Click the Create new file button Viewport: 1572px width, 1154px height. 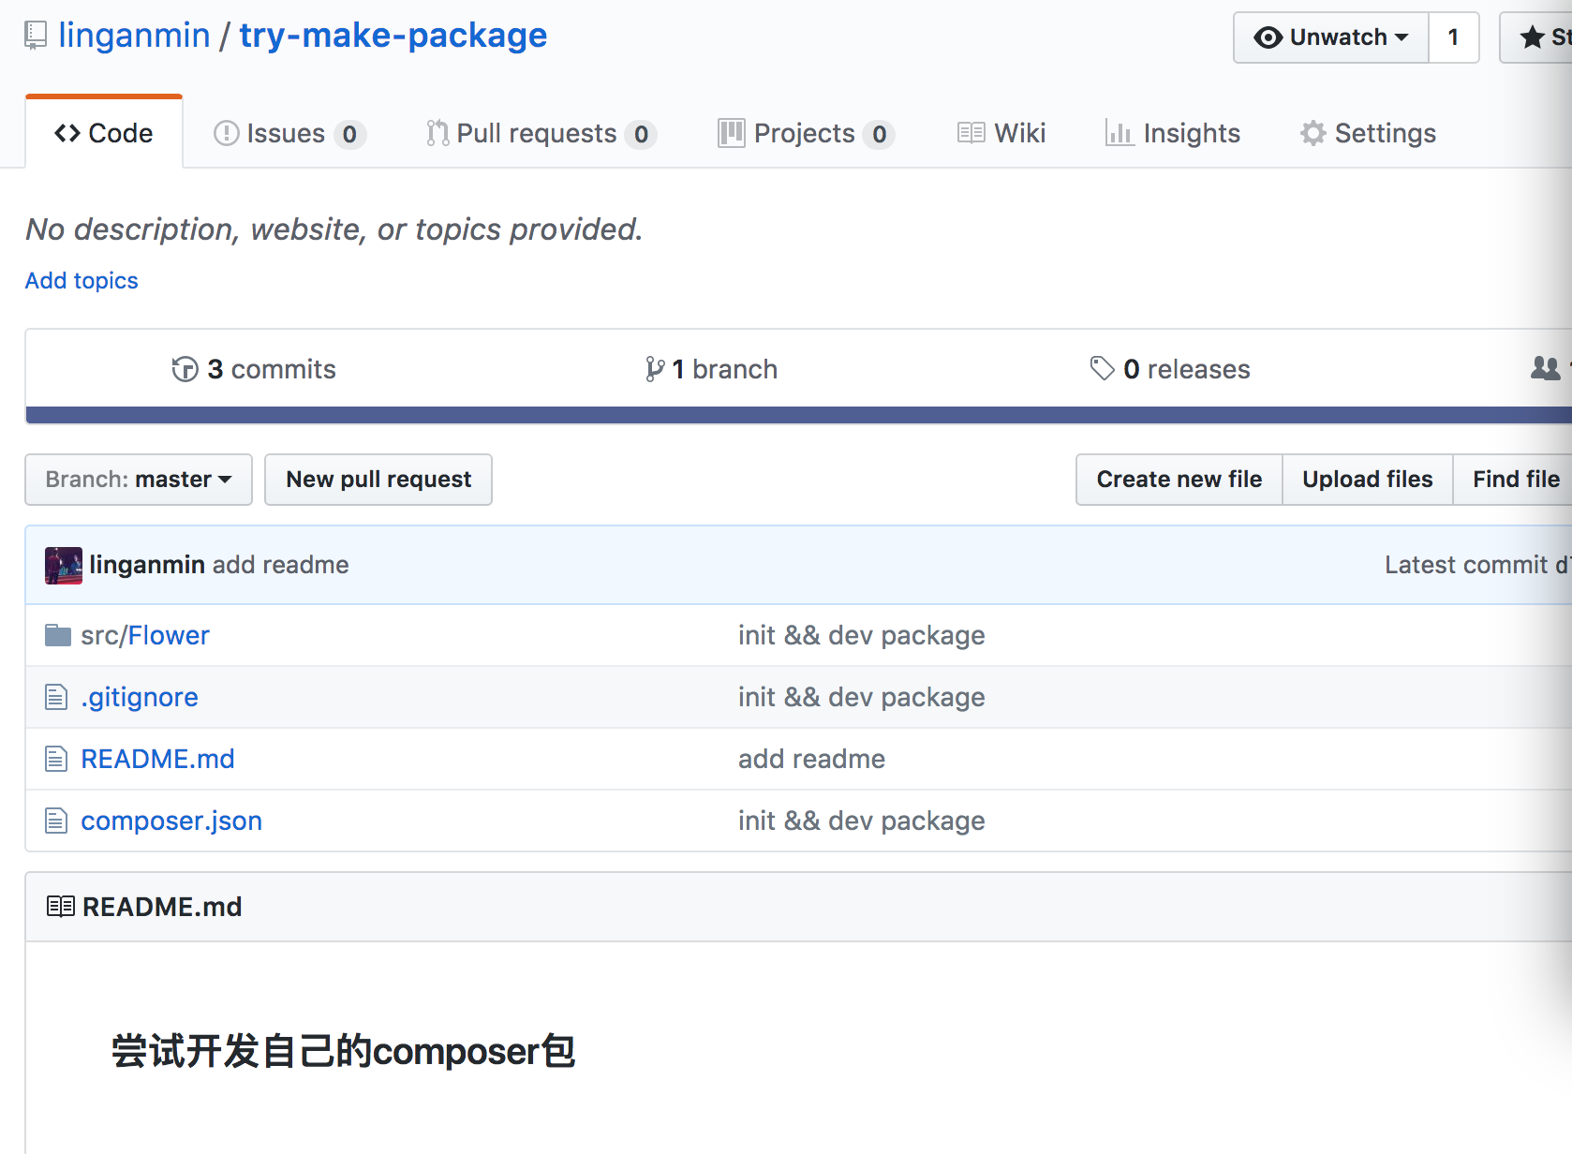click(1179, 480)
